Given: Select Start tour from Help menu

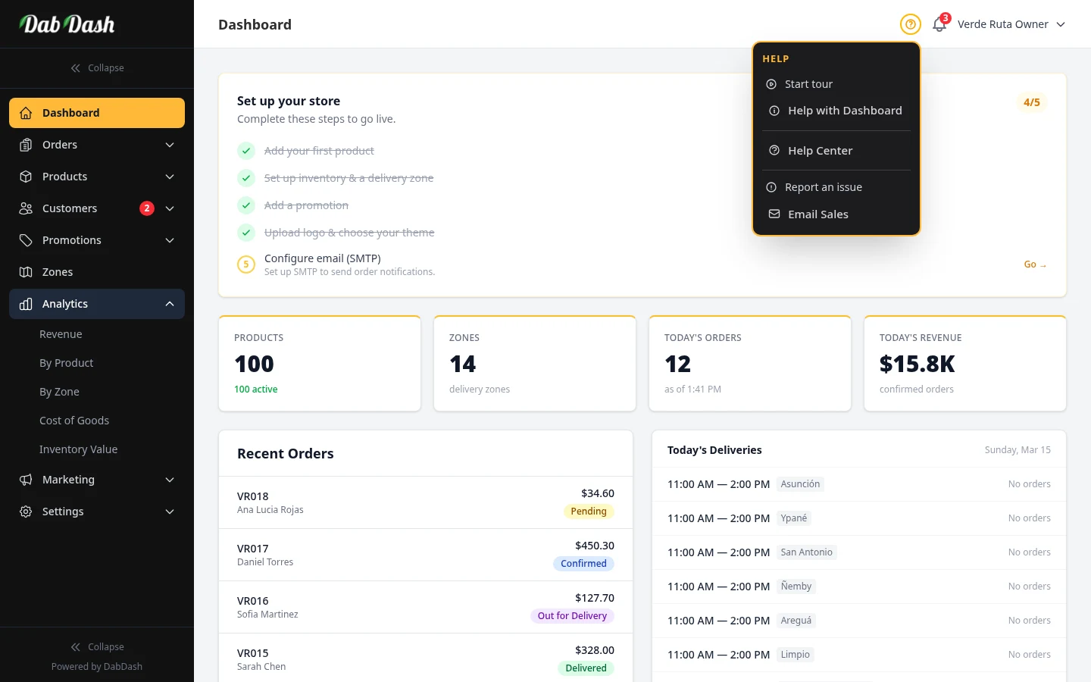Looking at the screenshot, I should 808,84.
